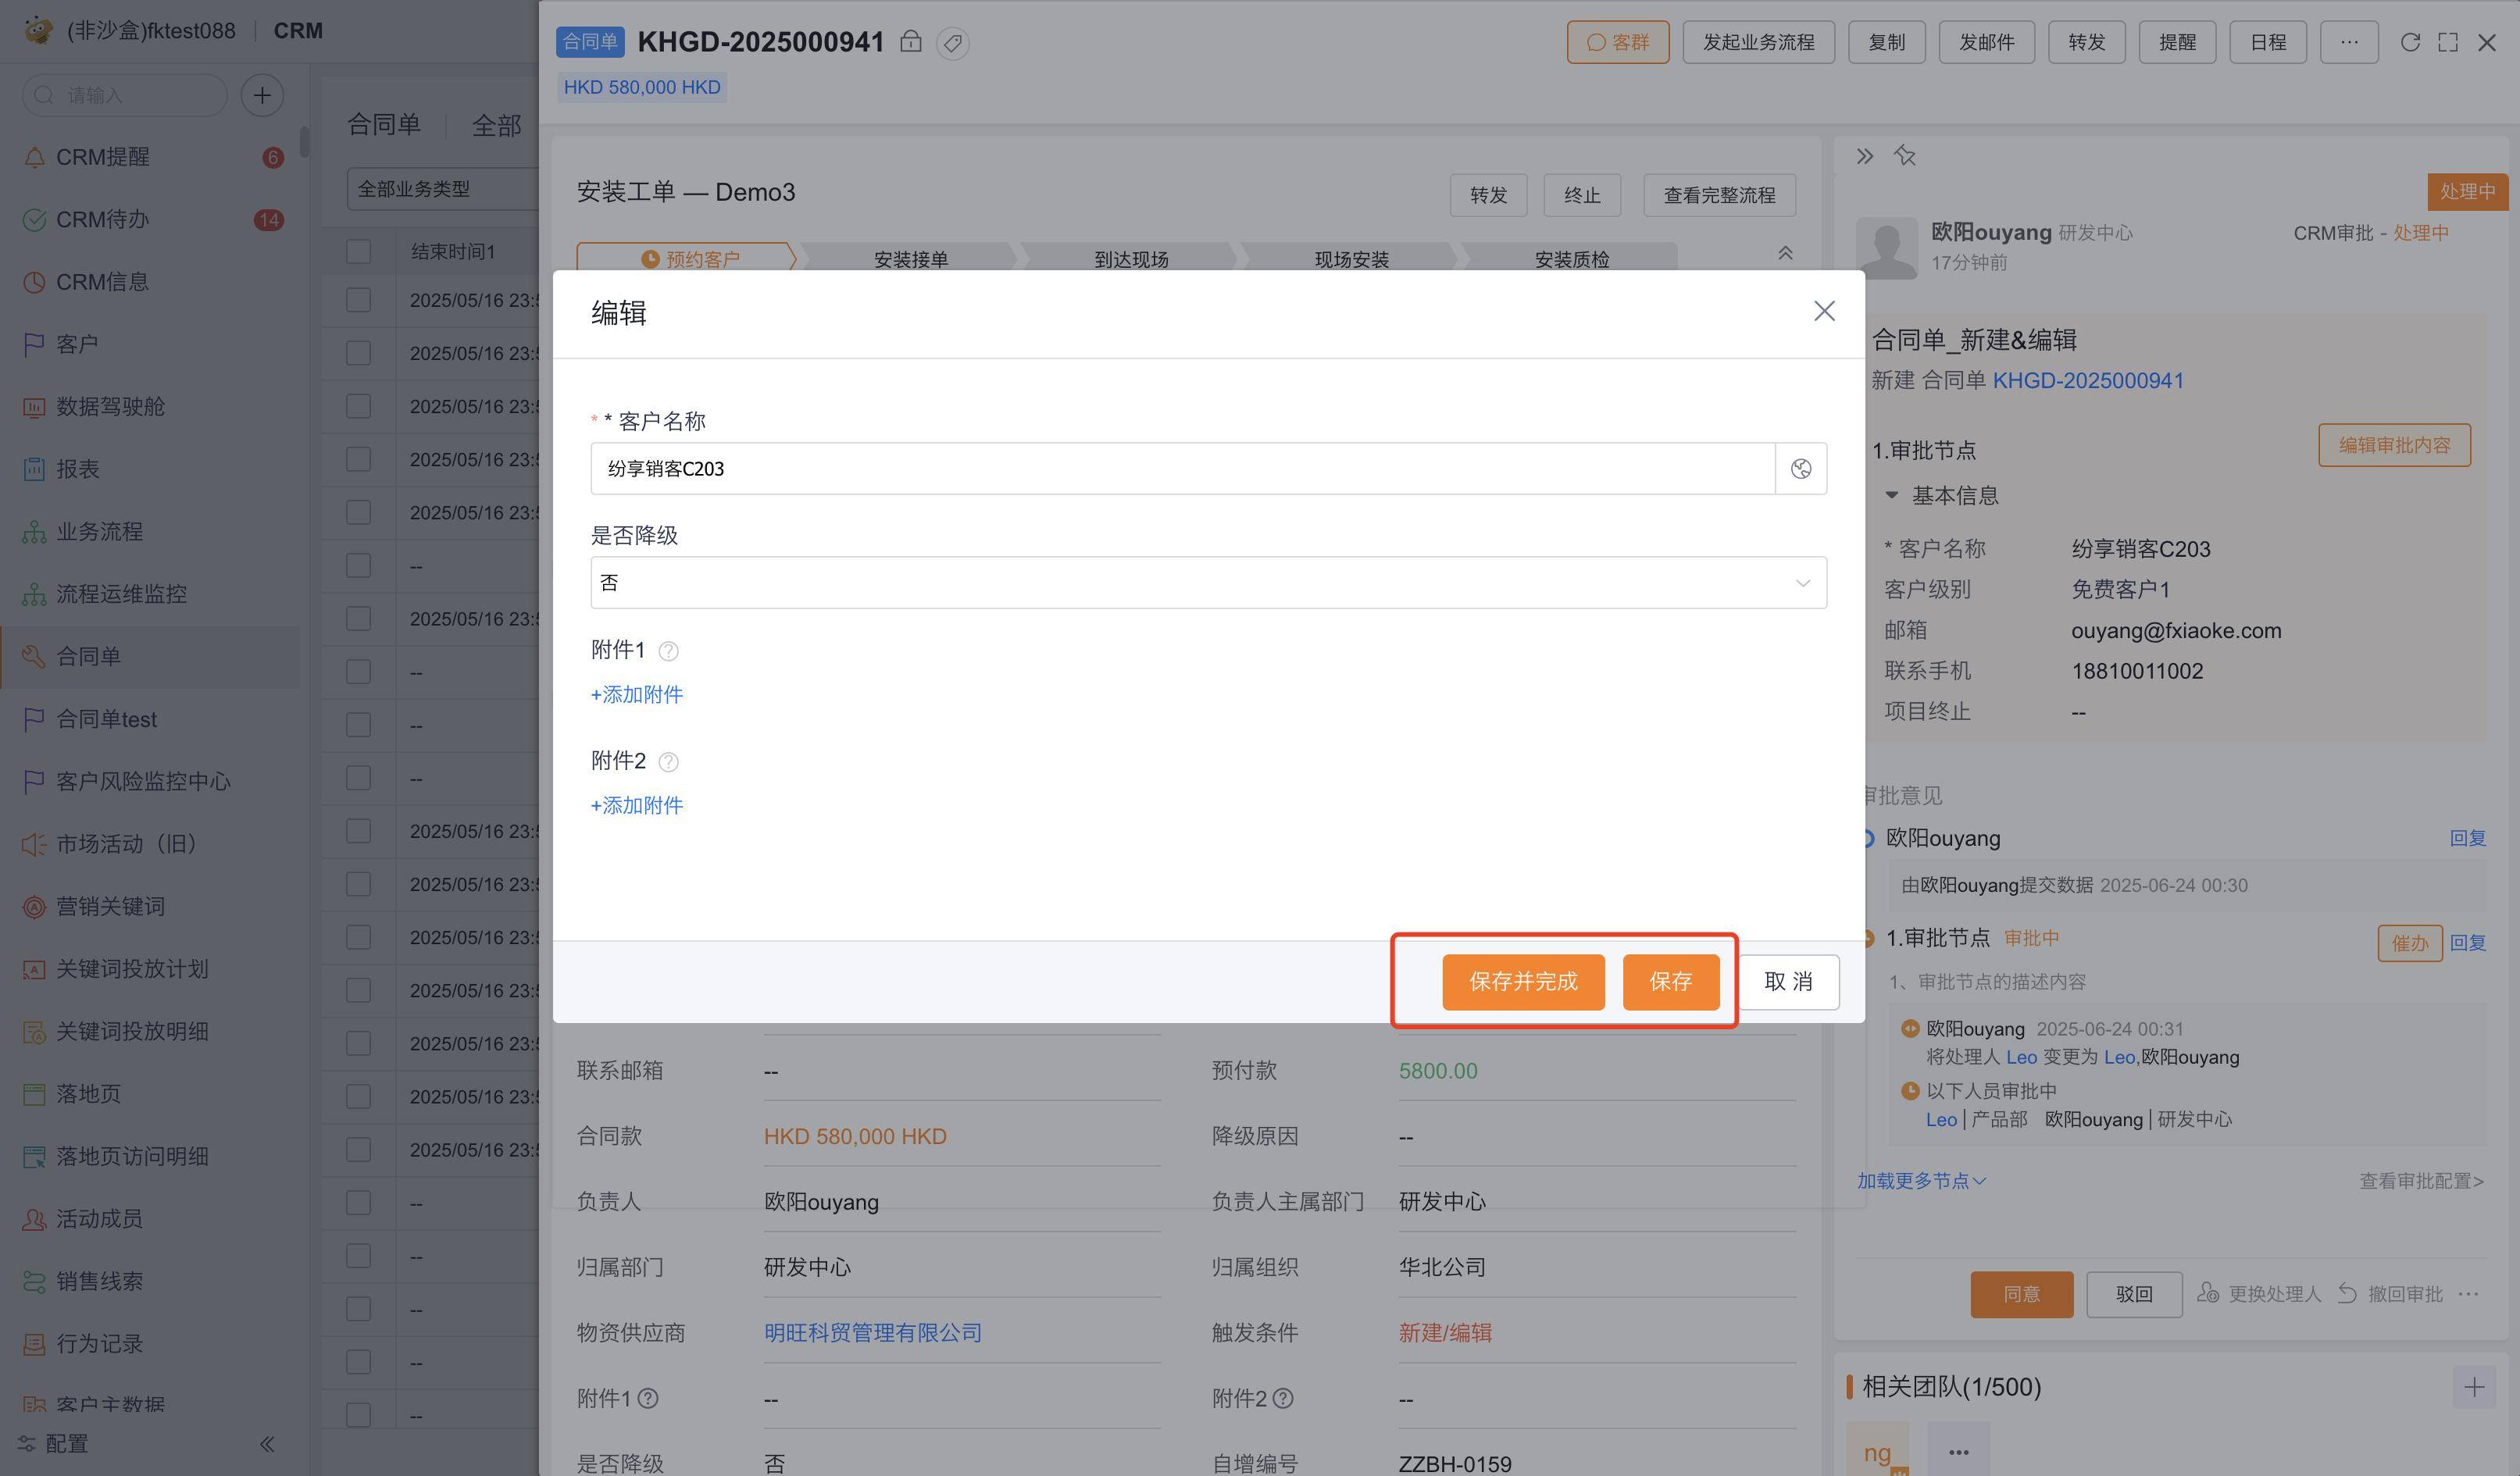The image size is (2520, 1476).
Task: Click the refresh icon in top toolbar
Action: click(x=2410, y=42)
